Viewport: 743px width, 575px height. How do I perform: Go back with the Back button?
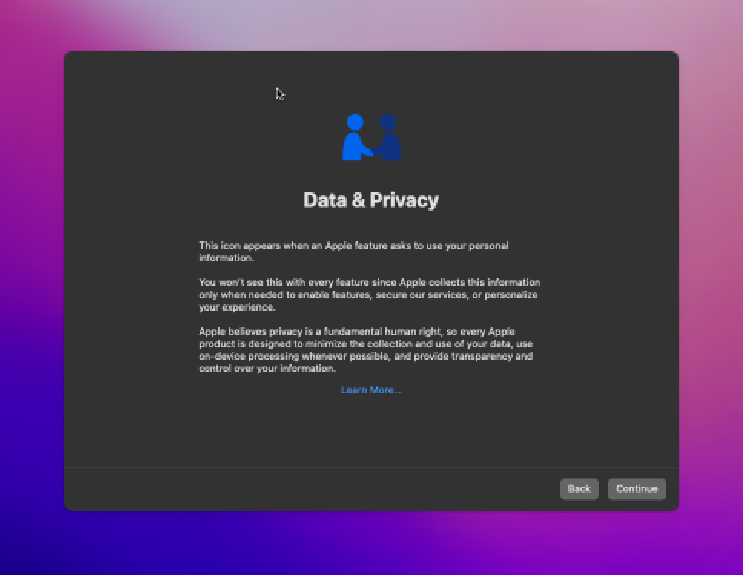579,489
